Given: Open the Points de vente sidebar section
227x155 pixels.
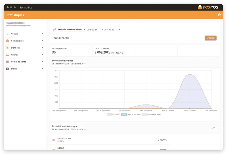Looking at the screenshot, I should [x=25, y=62].
